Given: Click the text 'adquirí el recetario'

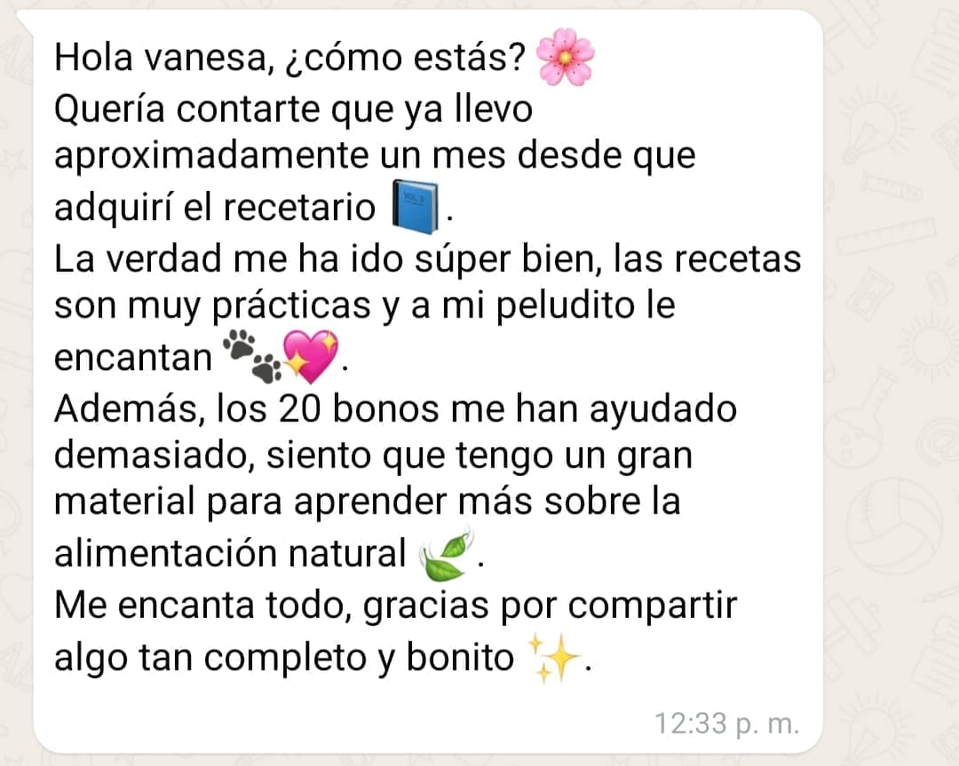Looking at the screenshot, I should 215,207.
